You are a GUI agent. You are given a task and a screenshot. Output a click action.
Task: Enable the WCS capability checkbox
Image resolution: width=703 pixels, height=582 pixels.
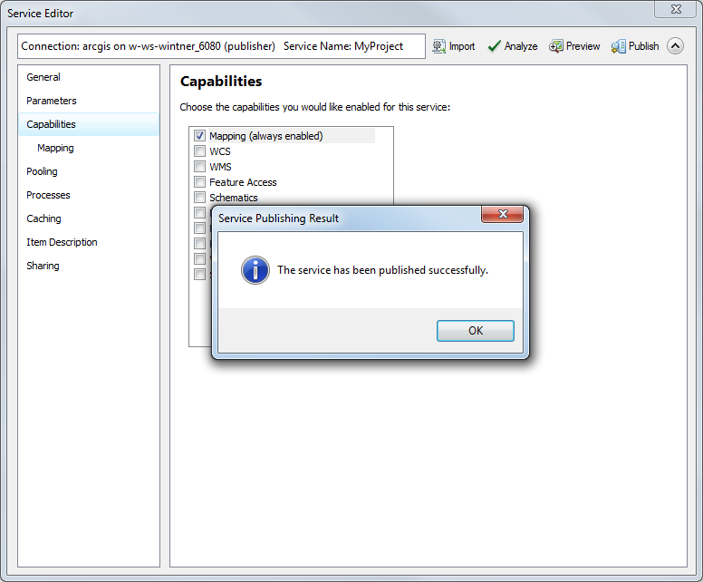(x=199, y=151)
